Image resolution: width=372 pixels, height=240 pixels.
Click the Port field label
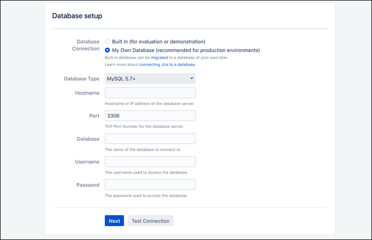[94, 115]
